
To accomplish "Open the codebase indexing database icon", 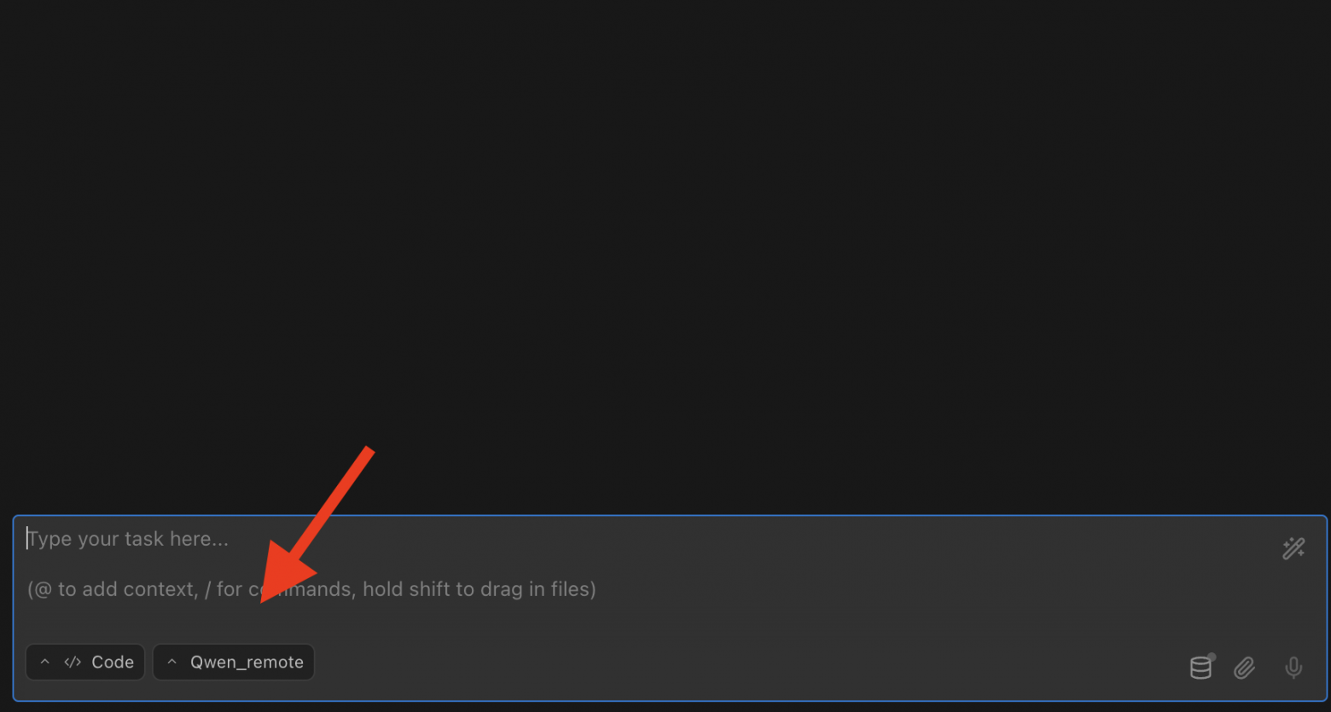I will [1200, 668].
